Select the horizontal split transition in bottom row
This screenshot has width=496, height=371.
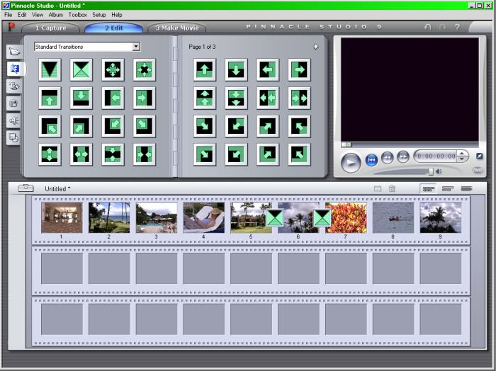81,154
